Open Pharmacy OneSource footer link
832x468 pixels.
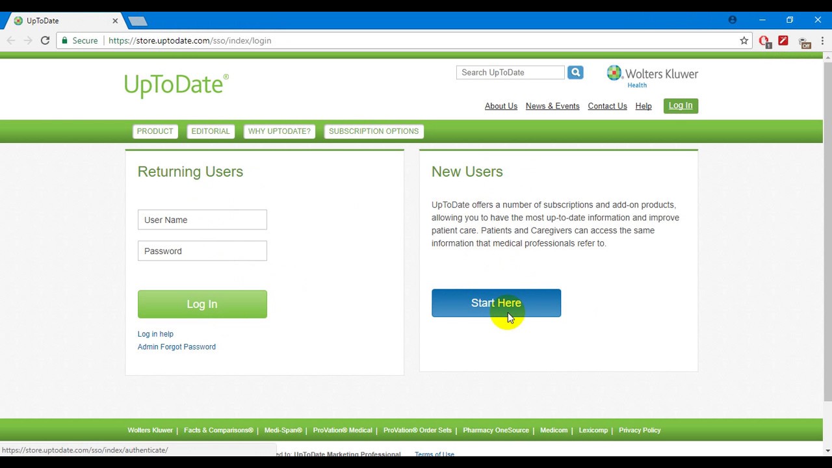coord(496,430)
